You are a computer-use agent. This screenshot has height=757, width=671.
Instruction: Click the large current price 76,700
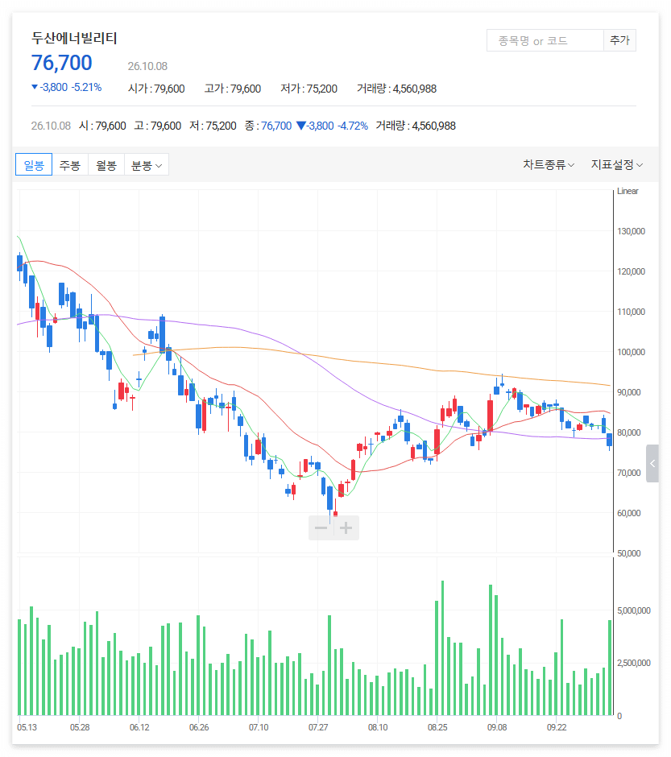click(x=62, y=63)
